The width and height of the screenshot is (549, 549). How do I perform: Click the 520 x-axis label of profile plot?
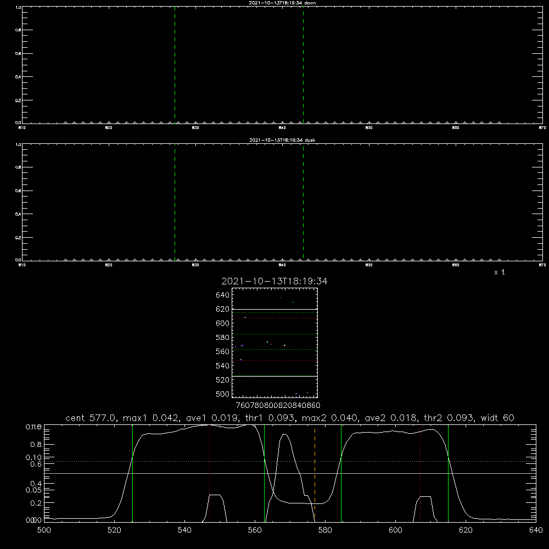pyautogui.click(x=114, y=530)
